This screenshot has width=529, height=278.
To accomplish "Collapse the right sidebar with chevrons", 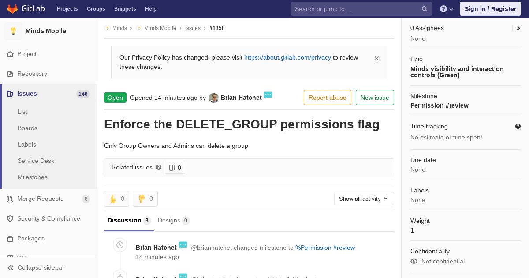I will click(x=518, y=28).
